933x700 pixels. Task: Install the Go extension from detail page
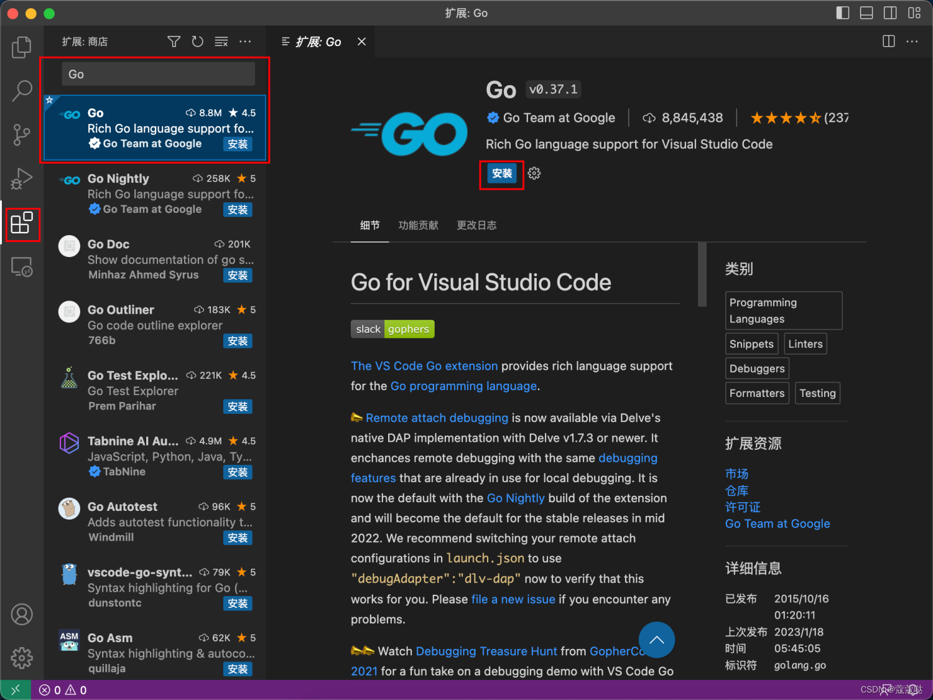click(502, 174)
